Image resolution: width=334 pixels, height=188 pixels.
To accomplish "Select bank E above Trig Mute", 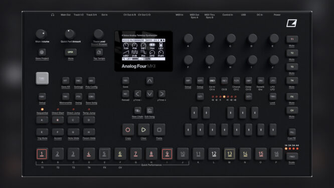I will (42, 132).
